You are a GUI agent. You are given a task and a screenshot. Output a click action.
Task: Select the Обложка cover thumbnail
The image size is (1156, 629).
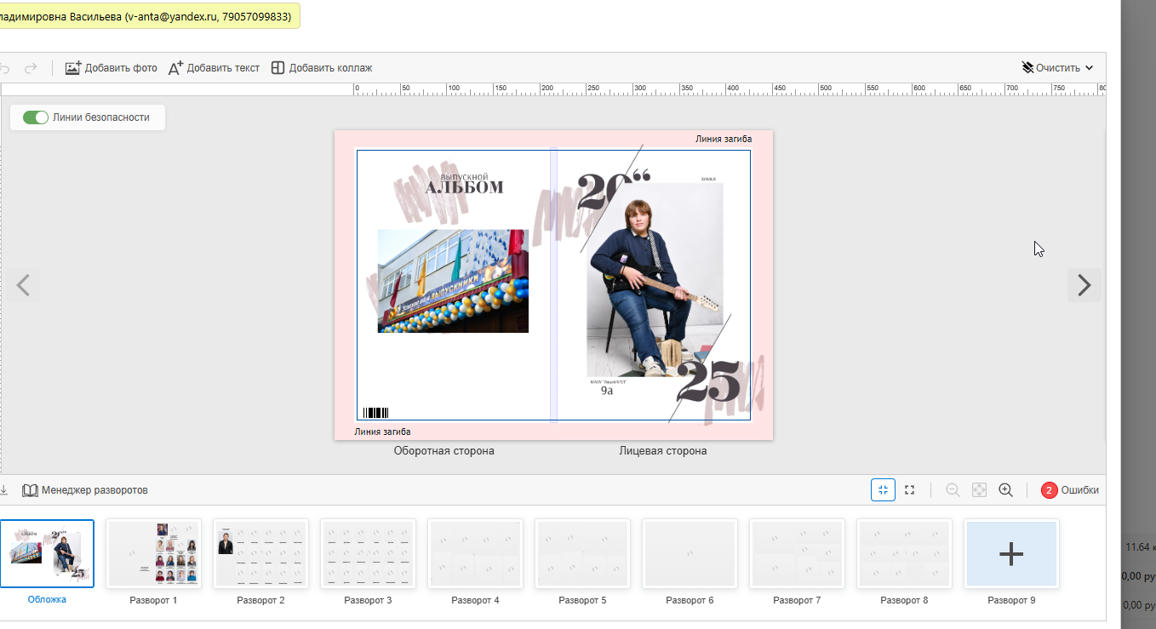point(47,553)
